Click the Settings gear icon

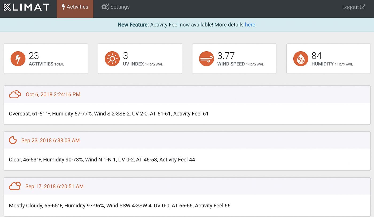(105, 7)
